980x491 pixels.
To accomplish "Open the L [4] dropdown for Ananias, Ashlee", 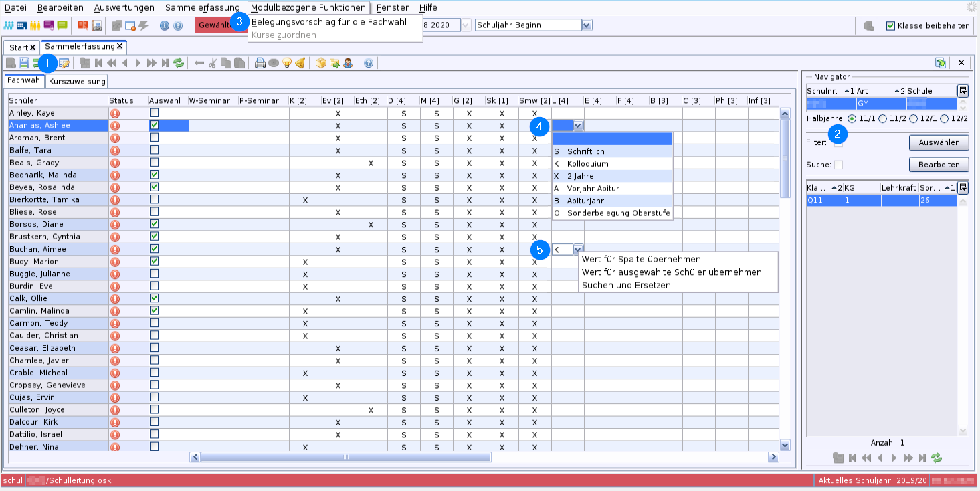I will [x=578, y=125].
